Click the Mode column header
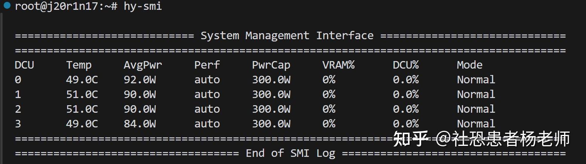Viewport: 586px width, 164px height. pyautogui.click(x=469, y=65)
